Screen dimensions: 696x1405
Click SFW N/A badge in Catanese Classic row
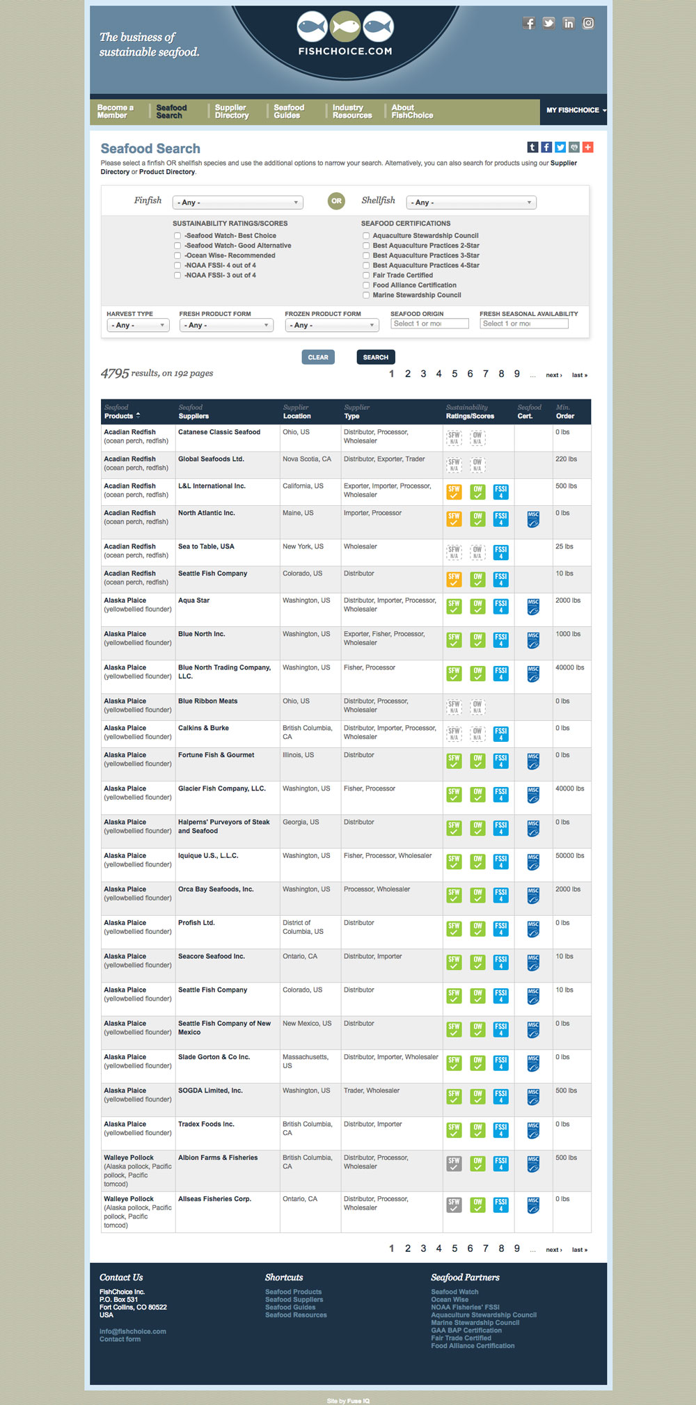tap(454, 438)
